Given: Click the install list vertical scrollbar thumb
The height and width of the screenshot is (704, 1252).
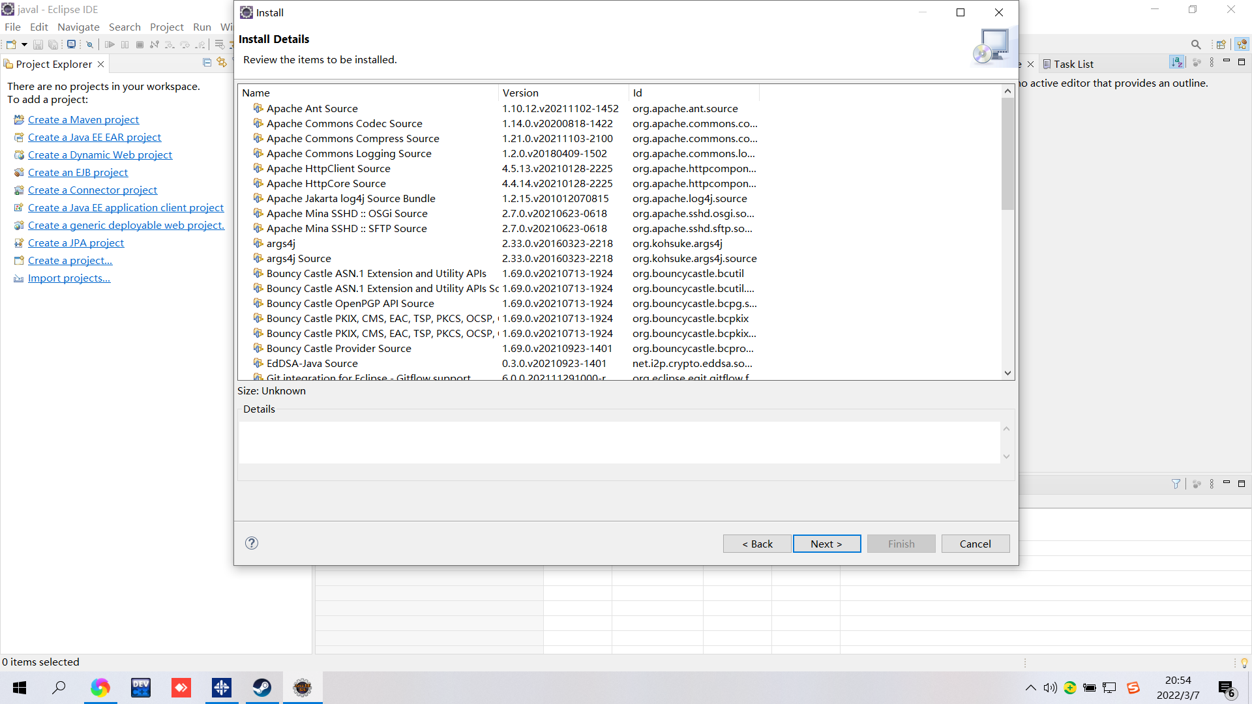Looking at the screenshot, I should 1007,153.
